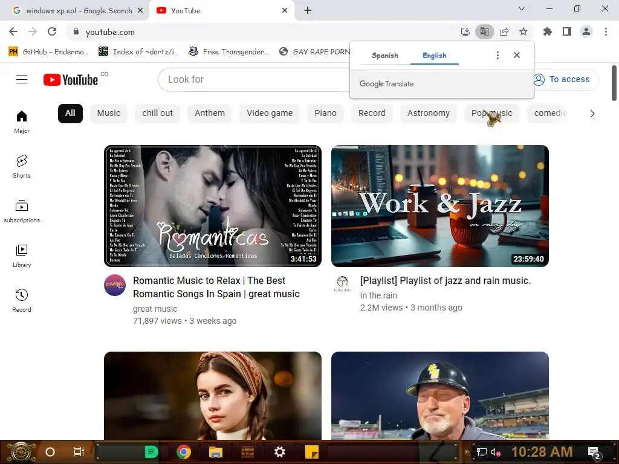Click the muted volume tray icon
The width and height of the screenshot is (619, 464).
tap(496, 452)
